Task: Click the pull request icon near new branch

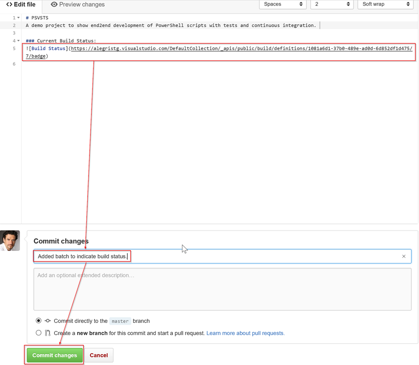Action: coord(48,333)
